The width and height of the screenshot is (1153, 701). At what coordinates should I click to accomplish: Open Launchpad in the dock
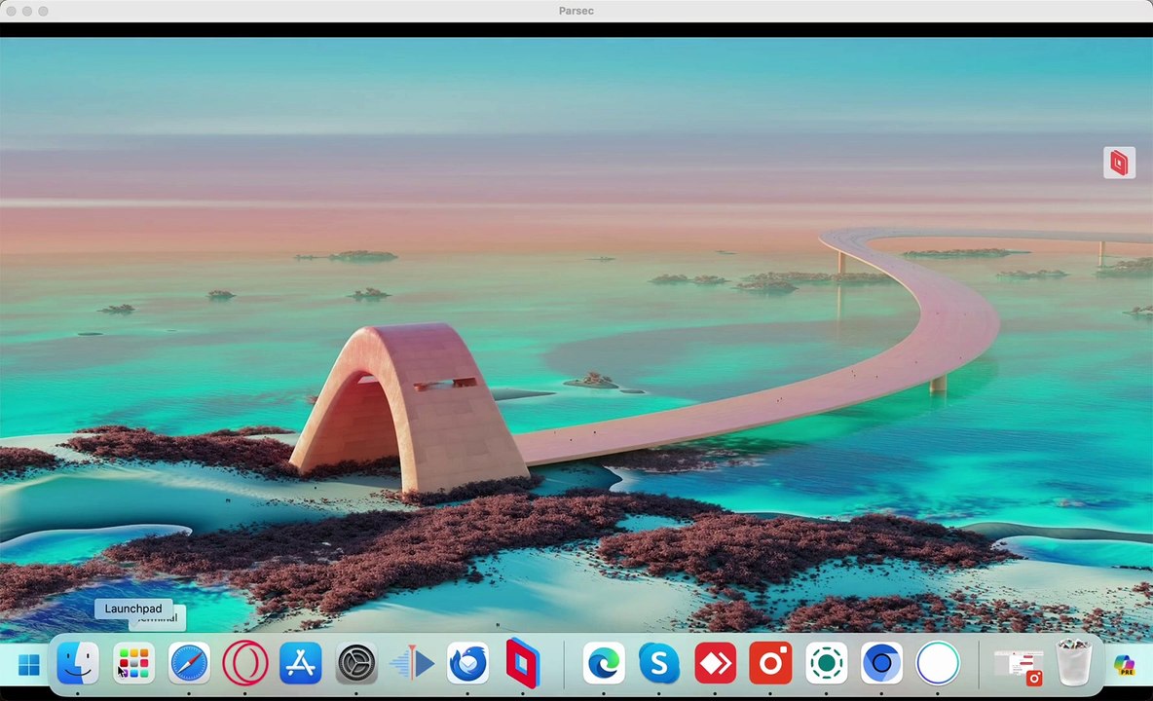133,664
